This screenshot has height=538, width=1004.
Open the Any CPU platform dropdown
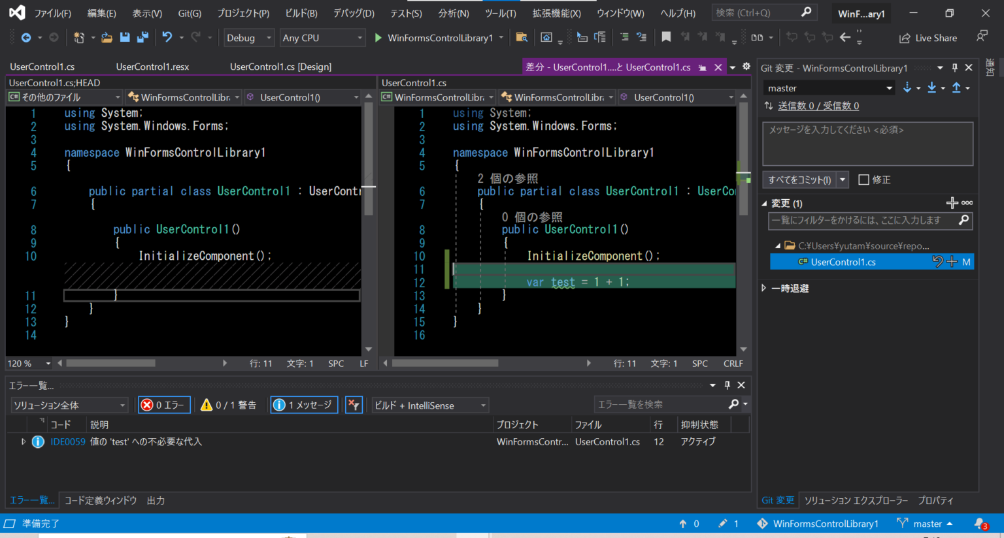(x=322, y=37)
